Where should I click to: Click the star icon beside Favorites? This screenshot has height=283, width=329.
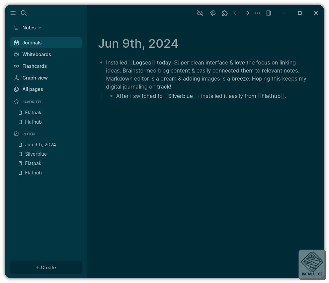tap(16, 102)
